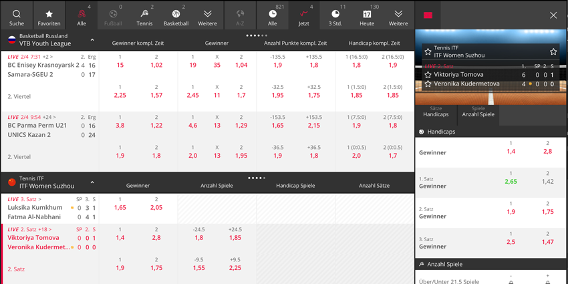
Task: Pick -135.5 points odds 1,9
Action: click(278, 65)
